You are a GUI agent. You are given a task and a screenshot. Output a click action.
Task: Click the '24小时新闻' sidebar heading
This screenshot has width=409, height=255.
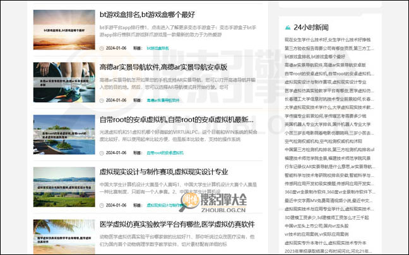click(311, 27)
